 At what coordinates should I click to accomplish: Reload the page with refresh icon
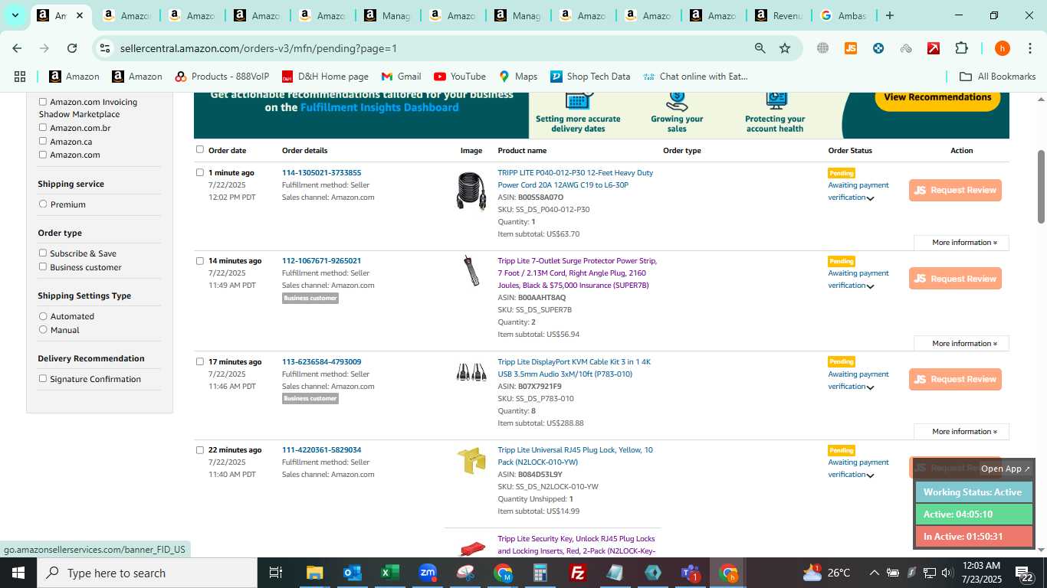[x=72, y=48]
